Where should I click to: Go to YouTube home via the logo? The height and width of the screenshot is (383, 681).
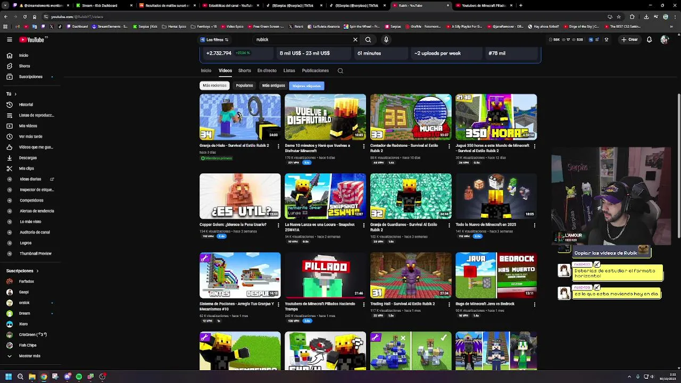(x=32, y=39)
